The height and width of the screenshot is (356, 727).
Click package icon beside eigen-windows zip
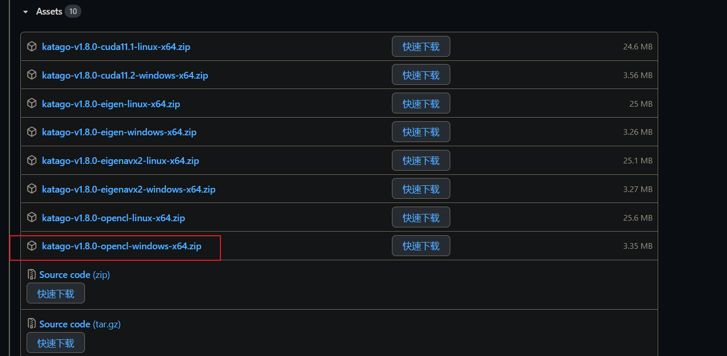32,132
